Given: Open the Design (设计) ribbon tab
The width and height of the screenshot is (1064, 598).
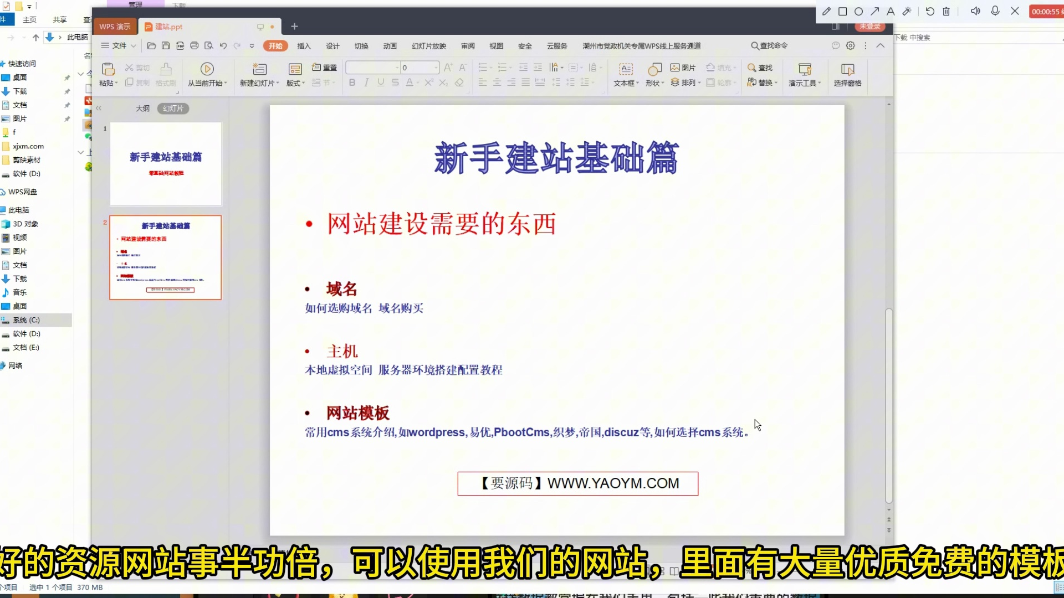Looking at the screenshot, I should tap(332, 46).
